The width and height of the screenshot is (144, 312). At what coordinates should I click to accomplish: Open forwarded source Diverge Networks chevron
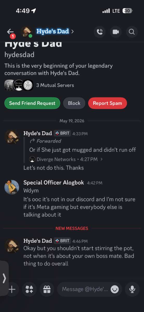[x=101, y=159]
